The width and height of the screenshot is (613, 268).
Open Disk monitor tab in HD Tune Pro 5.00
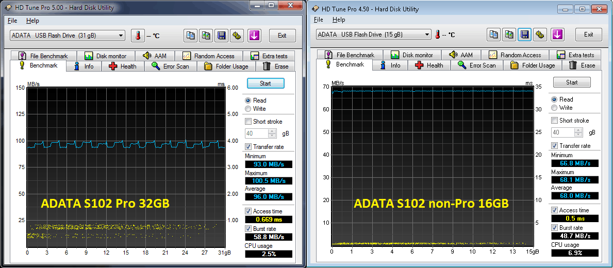(x=106, y=56)
